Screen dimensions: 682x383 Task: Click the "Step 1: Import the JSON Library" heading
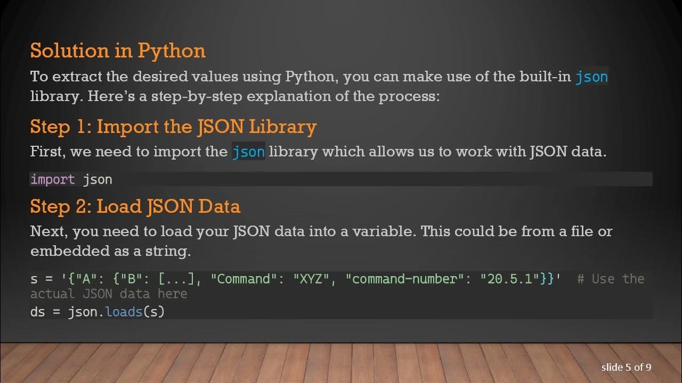pos(173,127)
